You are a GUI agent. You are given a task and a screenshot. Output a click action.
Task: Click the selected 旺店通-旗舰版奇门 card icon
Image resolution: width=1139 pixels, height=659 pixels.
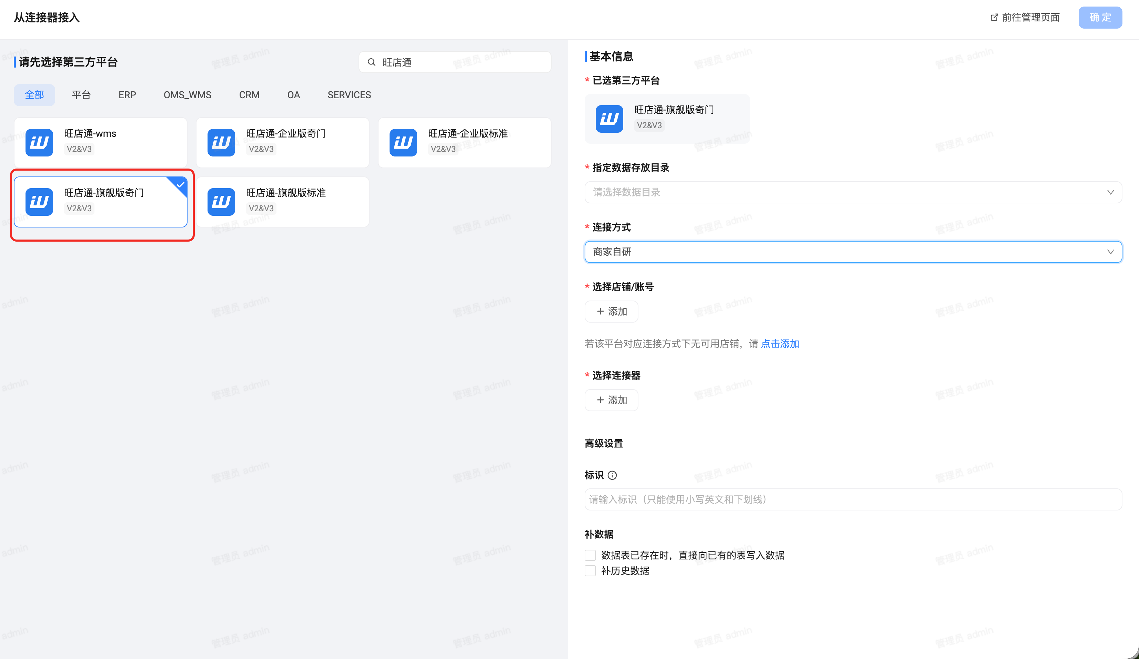(39, 202)
